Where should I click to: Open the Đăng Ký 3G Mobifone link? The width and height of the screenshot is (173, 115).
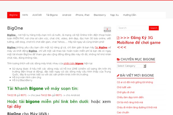click(139, 43)
